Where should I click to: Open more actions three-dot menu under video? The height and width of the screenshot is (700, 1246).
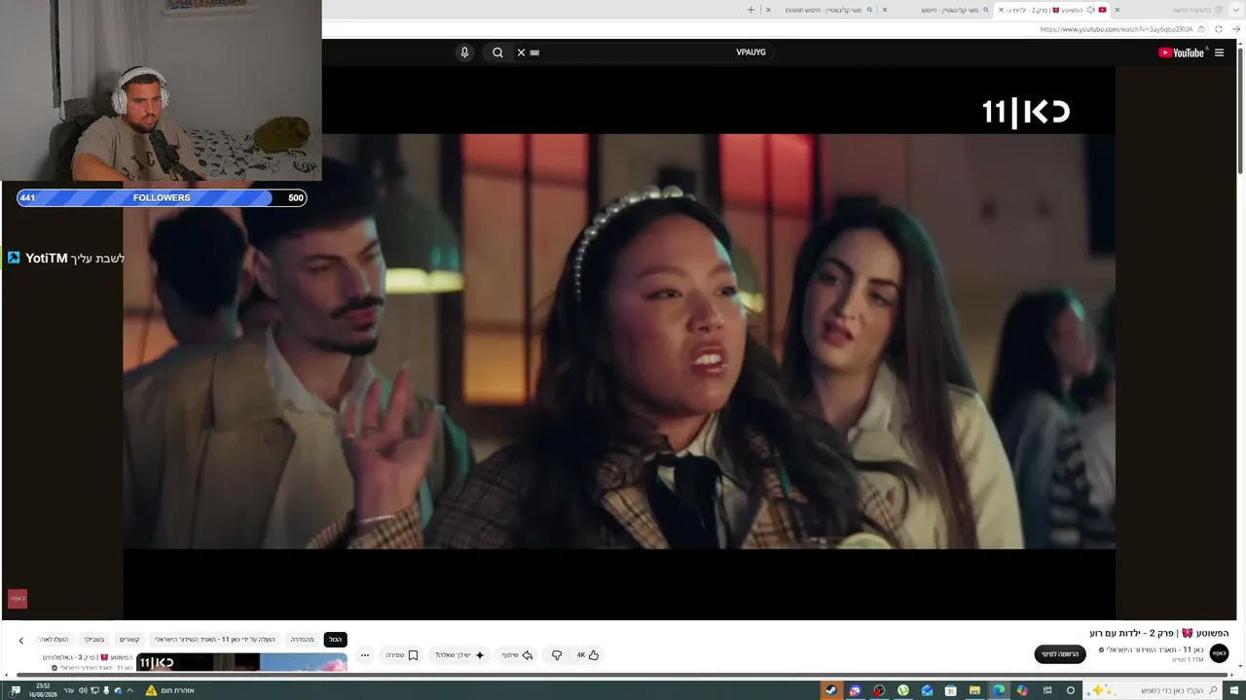click(x=365, y=655)
